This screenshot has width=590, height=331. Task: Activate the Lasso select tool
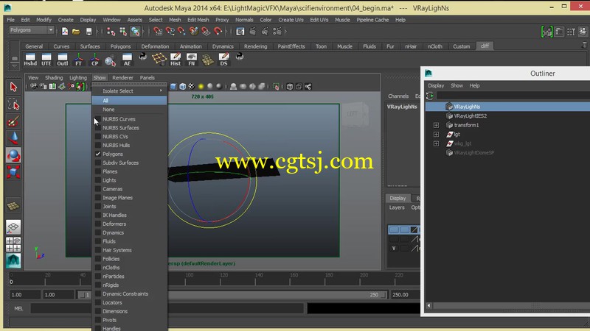tap(13, 104)
